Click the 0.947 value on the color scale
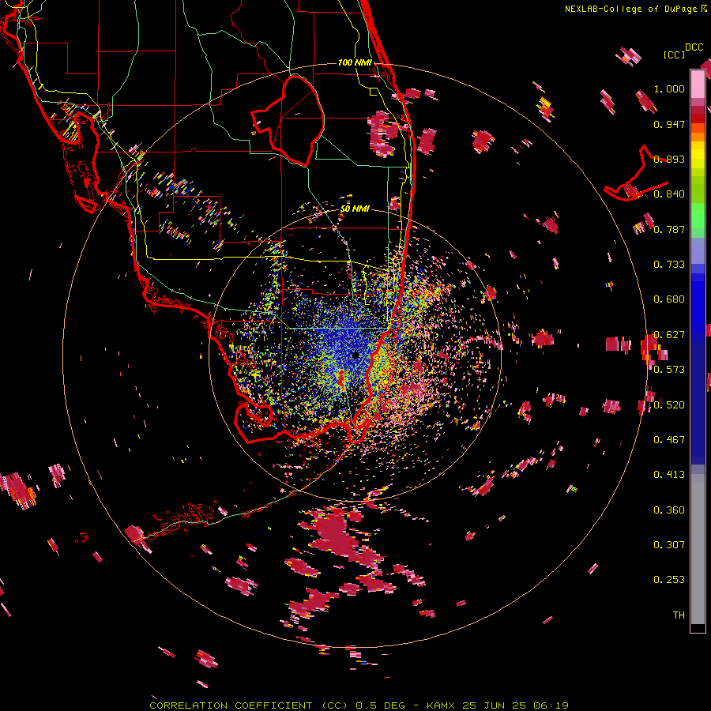Screen dimensions: 711x711 point(669,124)
